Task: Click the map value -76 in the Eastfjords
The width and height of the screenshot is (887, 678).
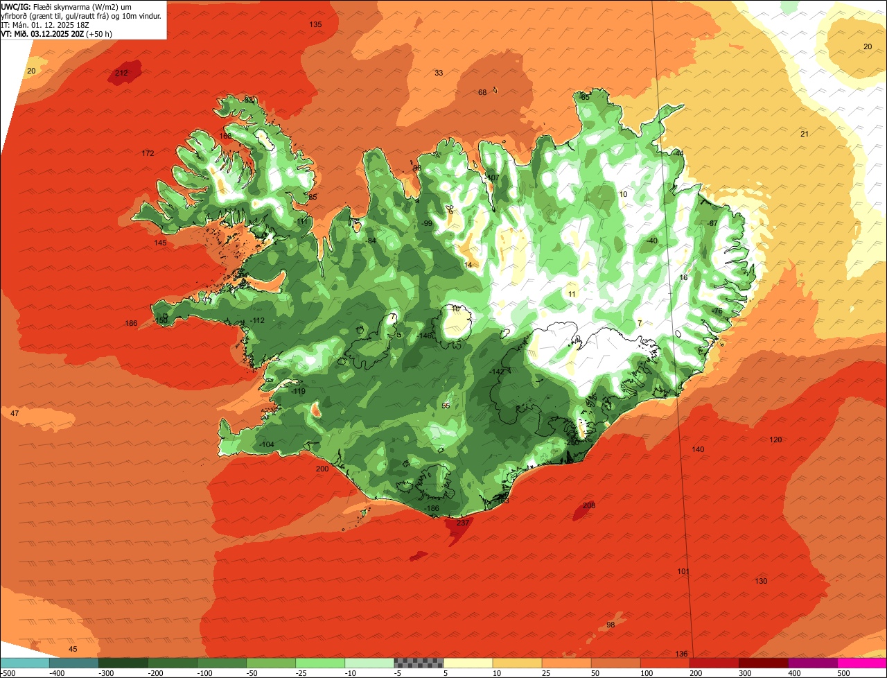Action: pos(717,311)
